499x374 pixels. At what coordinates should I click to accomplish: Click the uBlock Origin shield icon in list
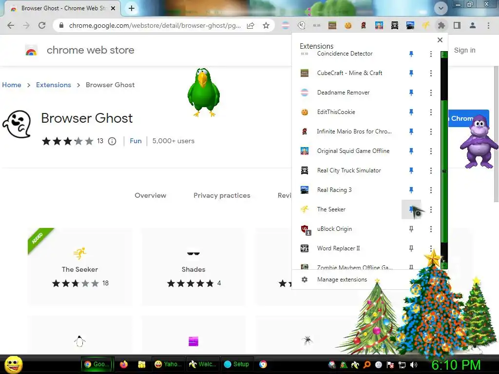[305, 229]
